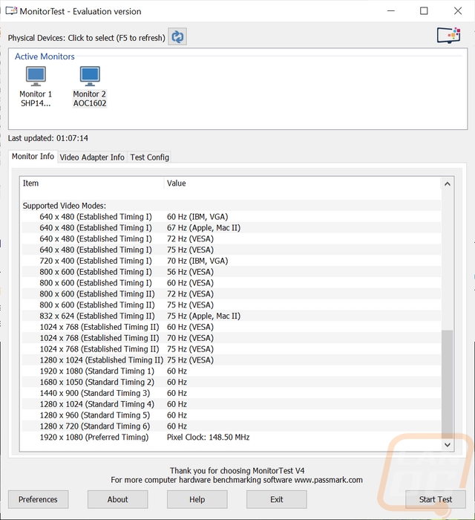Close the MonitorTest window
The height and width of the screenshot is (520, 475).
[458, 11]
